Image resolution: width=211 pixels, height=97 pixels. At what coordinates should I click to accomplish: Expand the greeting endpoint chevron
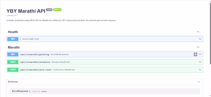click(200, 54)
